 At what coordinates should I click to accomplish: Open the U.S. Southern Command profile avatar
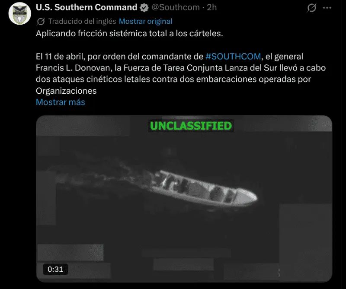19,13
